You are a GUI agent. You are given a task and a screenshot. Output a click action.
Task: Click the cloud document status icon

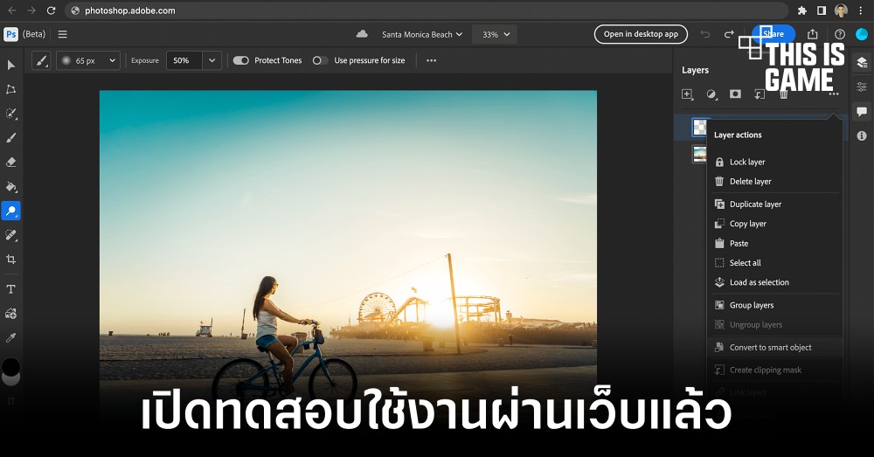362,34
